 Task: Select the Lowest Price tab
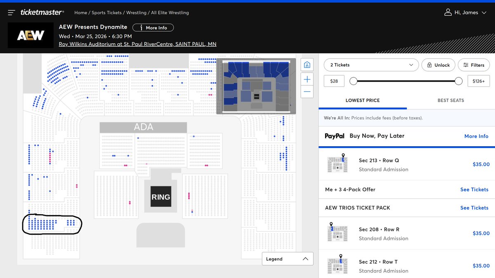pos(363,100)
